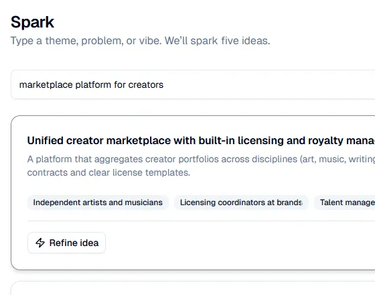Click the 'A platform that aggregates creator portfolios' description
Image resolution: width=375 pixels, height=295 pixels.
201,166
